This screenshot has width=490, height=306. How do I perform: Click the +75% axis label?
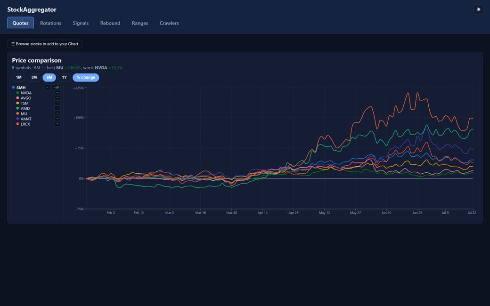(x=79, y=148)
